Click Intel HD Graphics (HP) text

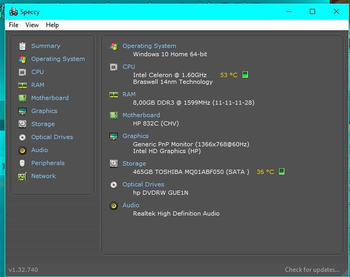[167, 151]
